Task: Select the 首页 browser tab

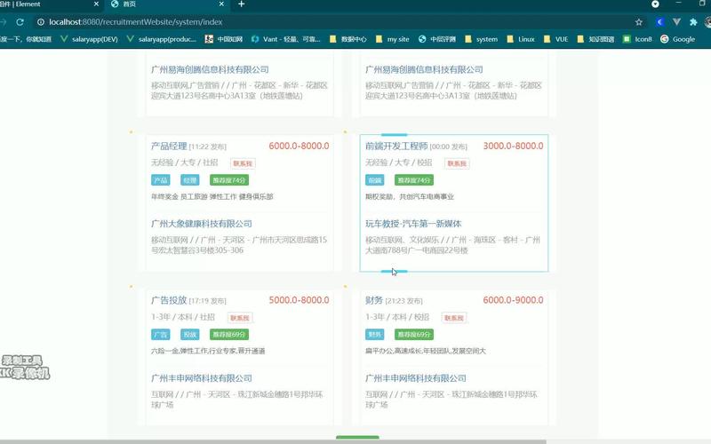Action: coord(160,4)
